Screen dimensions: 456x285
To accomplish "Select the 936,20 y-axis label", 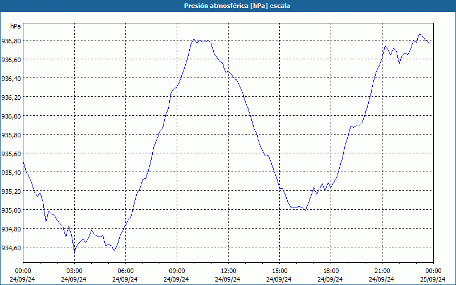I will (11, 97).
